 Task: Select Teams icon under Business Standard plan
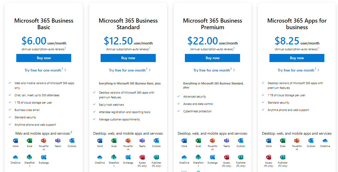(142, 141)
